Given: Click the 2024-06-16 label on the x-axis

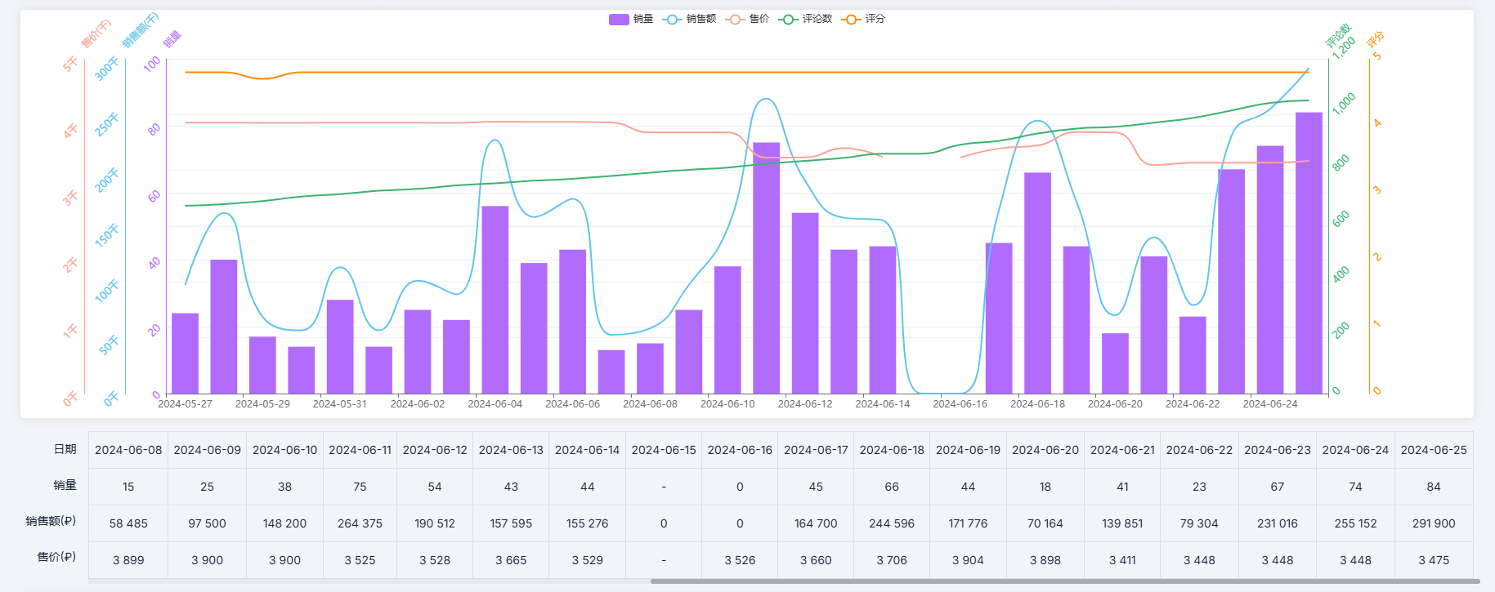Looking at the screenshot, I should pyautogui.click(x=960, y=404).
